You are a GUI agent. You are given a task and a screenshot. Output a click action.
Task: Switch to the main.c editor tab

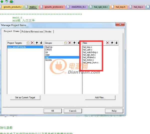click(32, 7)
